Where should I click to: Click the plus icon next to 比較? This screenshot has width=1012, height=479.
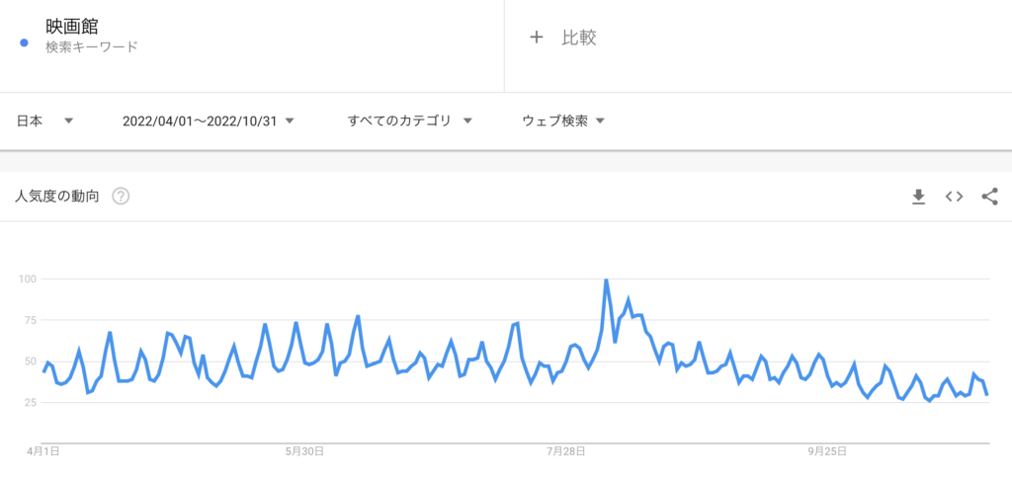coord(536,38)
